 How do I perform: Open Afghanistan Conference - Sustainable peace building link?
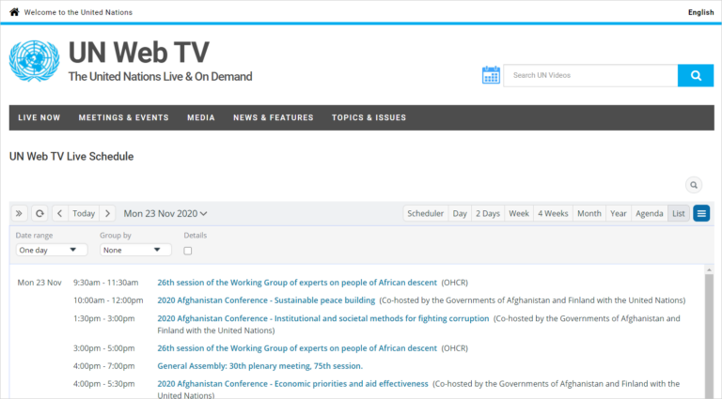[266, 300]
